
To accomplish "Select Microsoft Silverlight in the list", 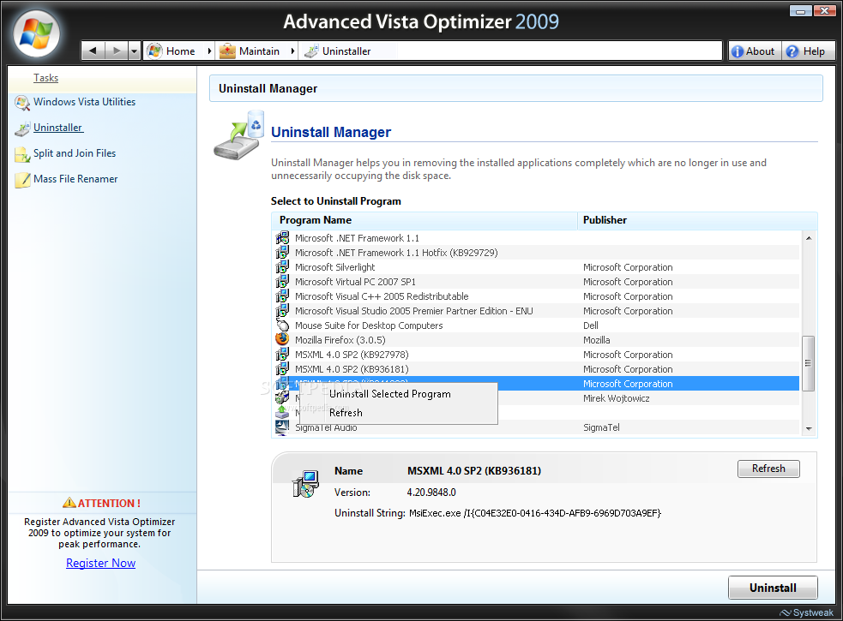I will pyautogui.click(x=536, y=267).
